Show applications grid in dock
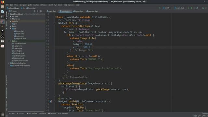This screenshot has width=208, height=117. [3, 114]
